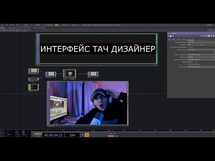Open the Input Smoothness dropdown
The image size is (215, 161).
(201, 55)
